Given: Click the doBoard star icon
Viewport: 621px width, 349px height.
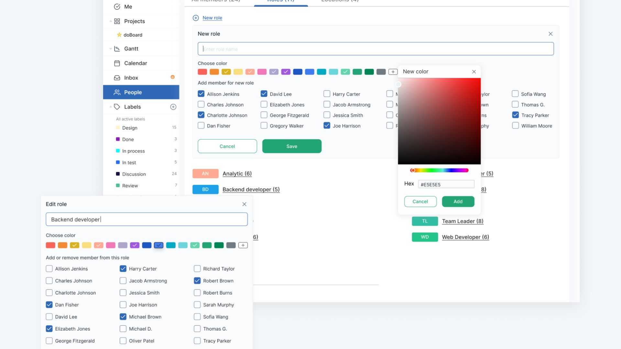Looking at the screenshot, I should click(x=119, y=35).
